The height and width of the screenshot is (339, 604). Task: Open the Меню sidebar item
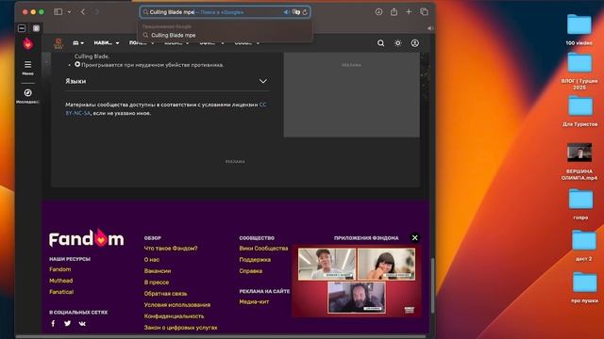(27, 68)
